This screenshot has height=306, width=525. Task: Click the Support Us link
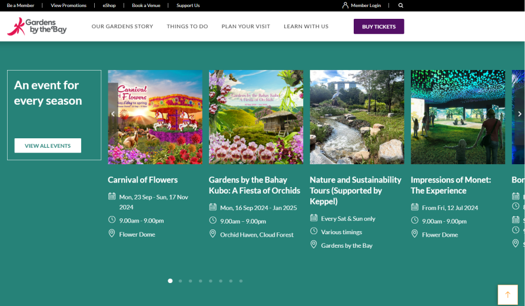[x=188, y=5]
